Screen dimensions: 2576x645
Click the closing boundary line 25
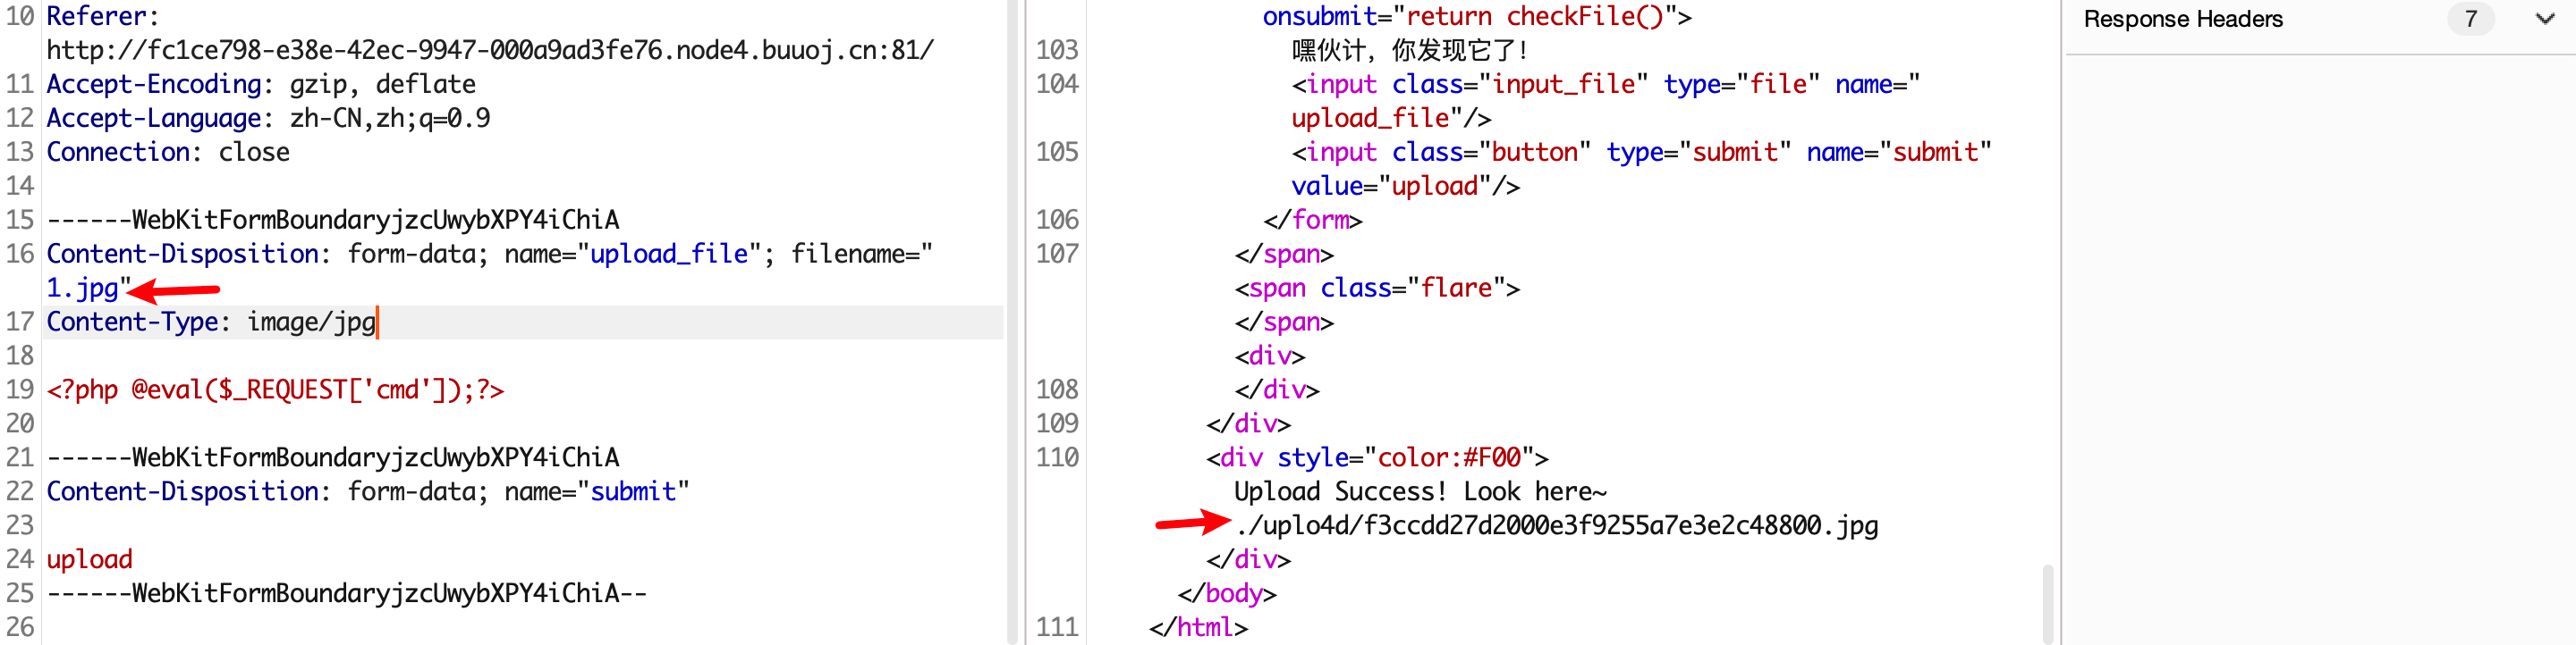pyautogui.click(x=347, y=593)
